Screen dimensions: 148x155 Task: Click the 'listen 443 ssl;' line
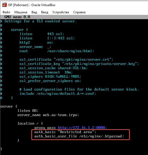click(x=42, y=34)
